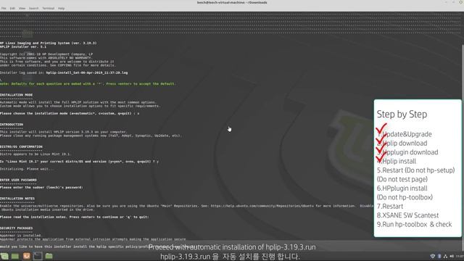The width and height of the screenshot is (464, 261).
Task: Click the volume tray icon
Action: [x=452, y=256]
